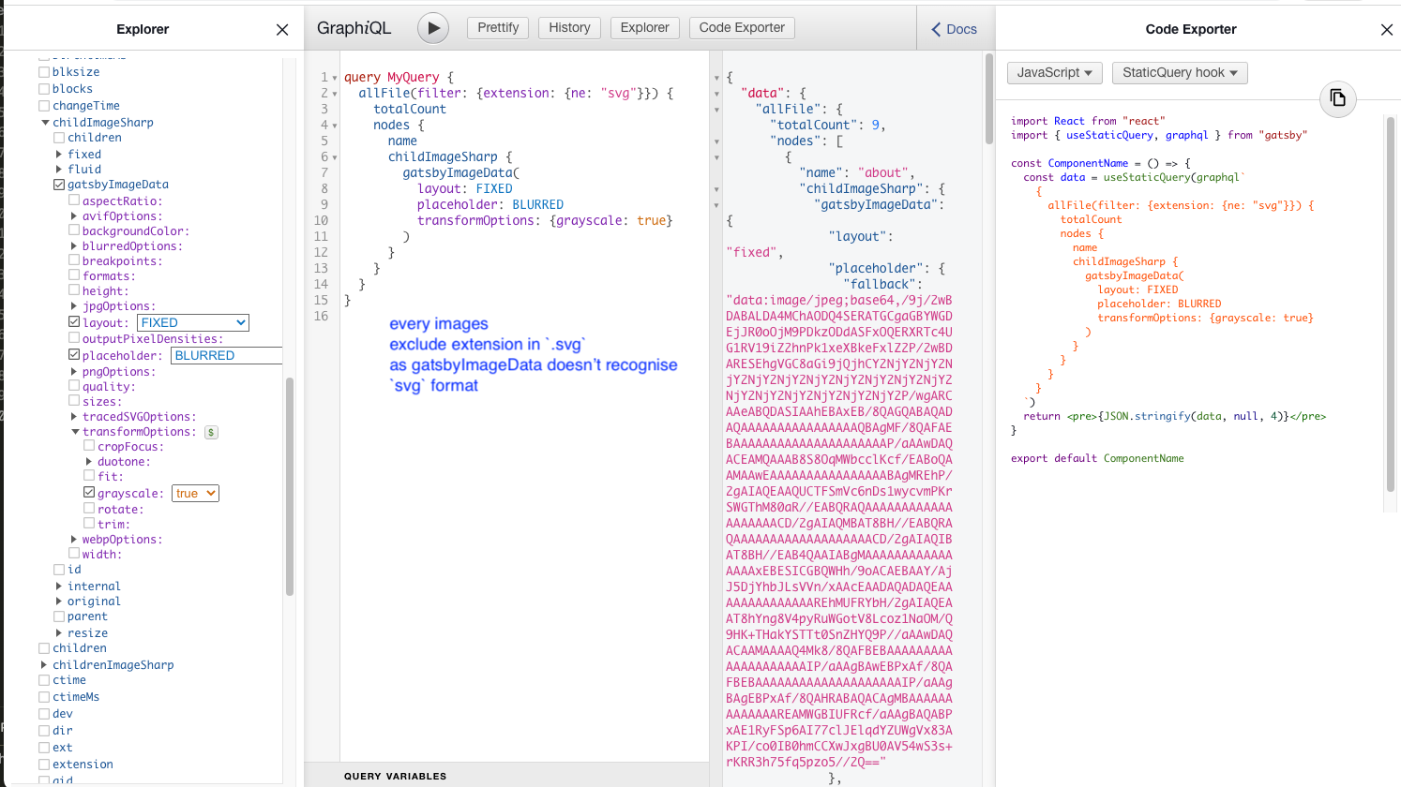Toggle the Explorer toolbar button
Viewport: 1401px width, 787px height.
(x=644, y=28)
